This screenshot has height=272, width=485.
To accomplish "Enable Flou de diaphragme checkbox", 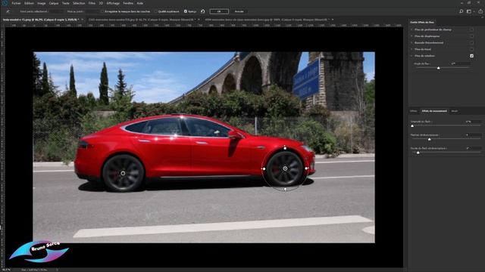I will (x=471, y=36).
